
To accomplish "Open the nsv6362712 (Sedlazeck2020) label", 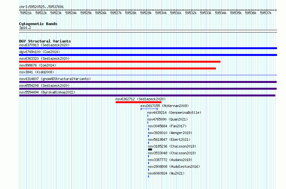I will click(x=140, y=99).
